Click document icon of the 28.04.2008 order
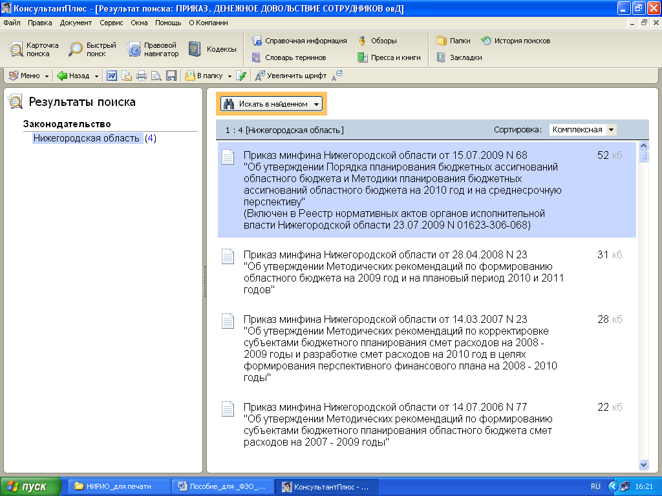 pos(228,256)
